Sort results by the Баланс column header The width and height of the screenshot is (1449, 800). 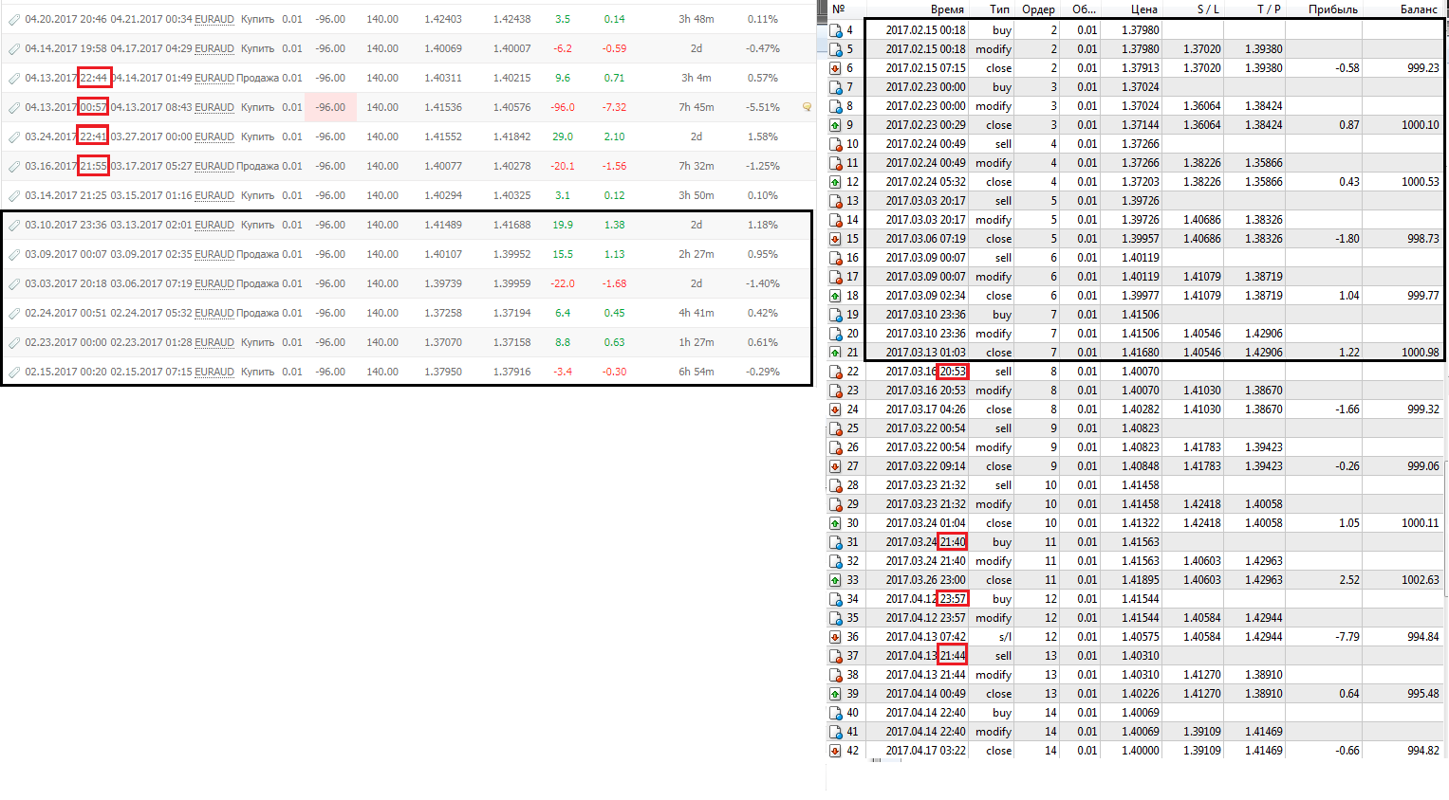pos(1419,9)
